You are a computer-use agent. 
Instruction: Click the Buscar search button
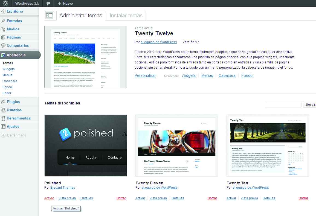tap(309, 104)
